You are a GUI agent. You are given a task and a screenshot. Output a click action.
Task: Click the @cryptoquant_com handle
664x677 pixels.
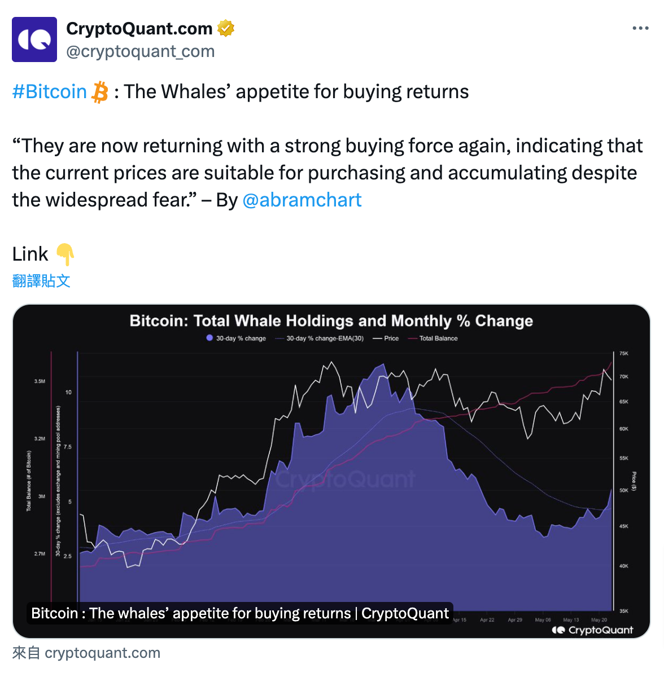click(x=141, y=51)
